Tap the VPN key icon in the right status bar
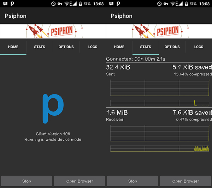This screenshot has width=212, height=188. 166,4
